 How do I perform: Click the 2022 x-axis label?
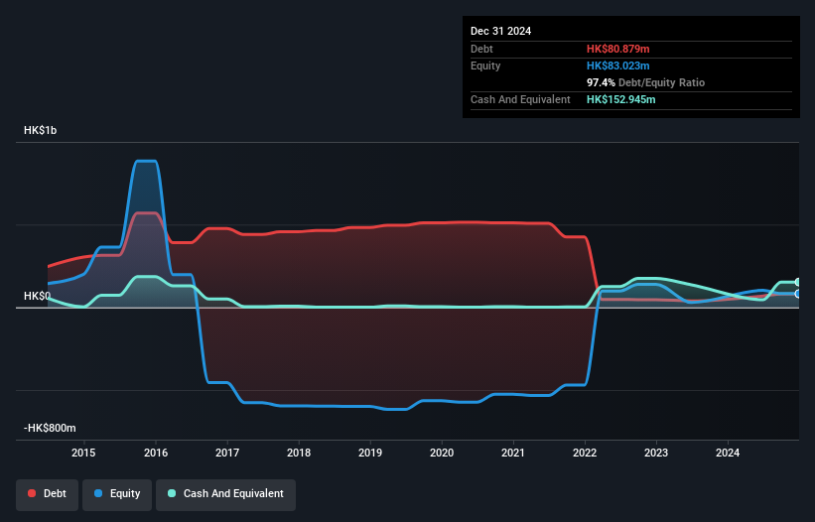(585, 453)
